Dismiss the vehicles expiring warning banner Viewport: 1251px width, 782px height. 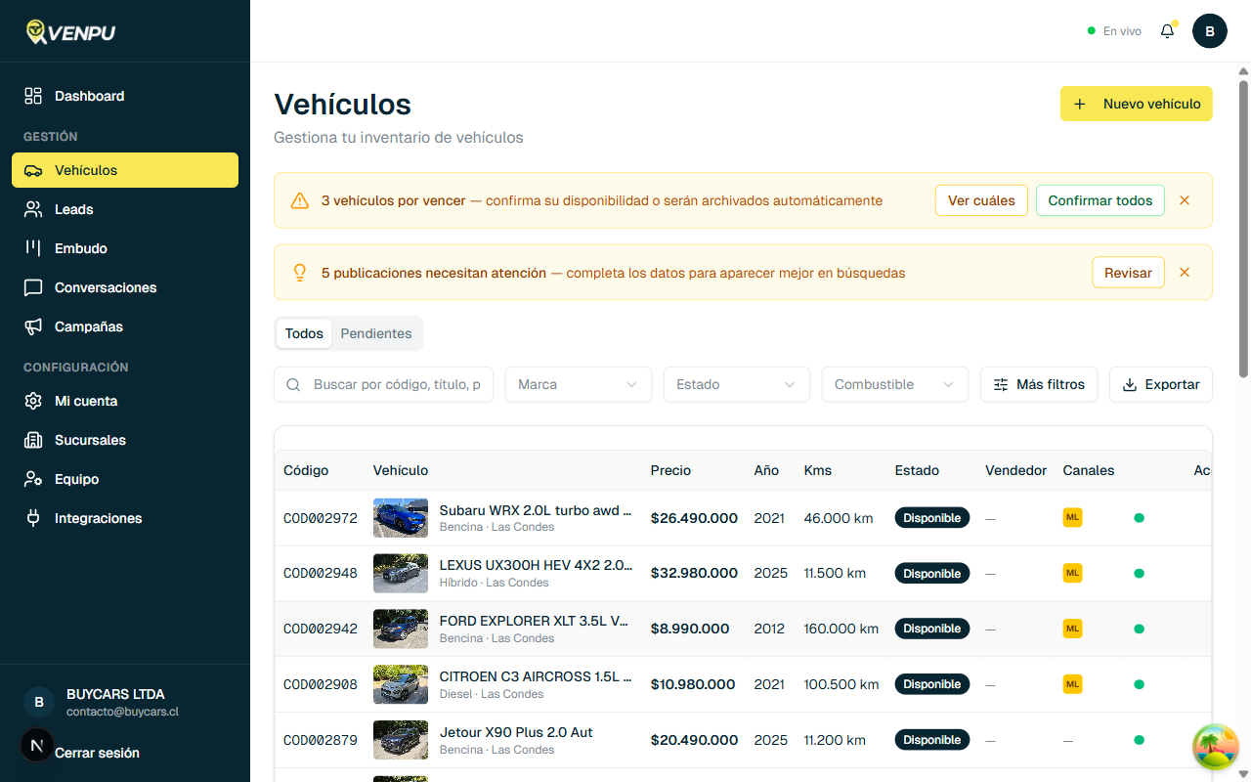click(1184, 200)
